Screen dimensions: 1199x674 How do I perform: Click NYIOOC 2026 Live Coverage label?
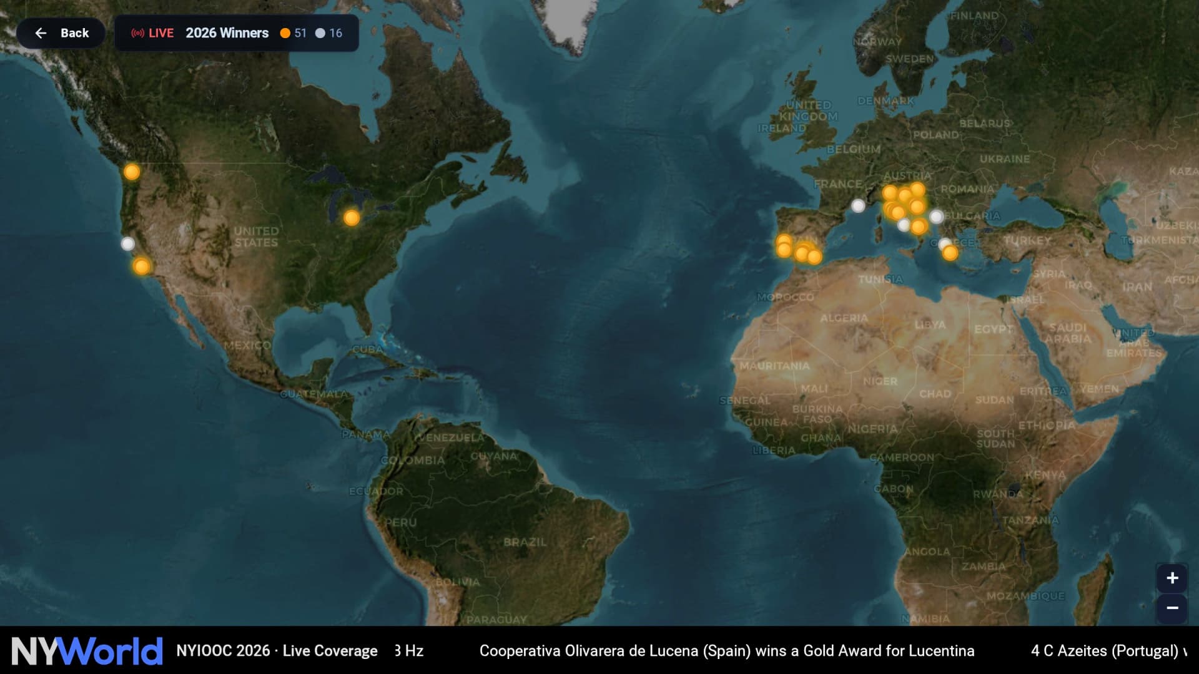(x=277, y=651)
